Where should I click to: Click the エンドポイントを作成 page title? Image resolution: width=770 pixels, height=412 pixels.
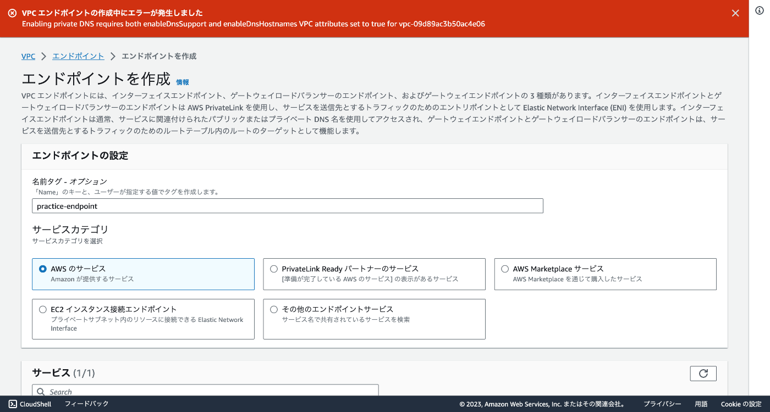point(96,79)
